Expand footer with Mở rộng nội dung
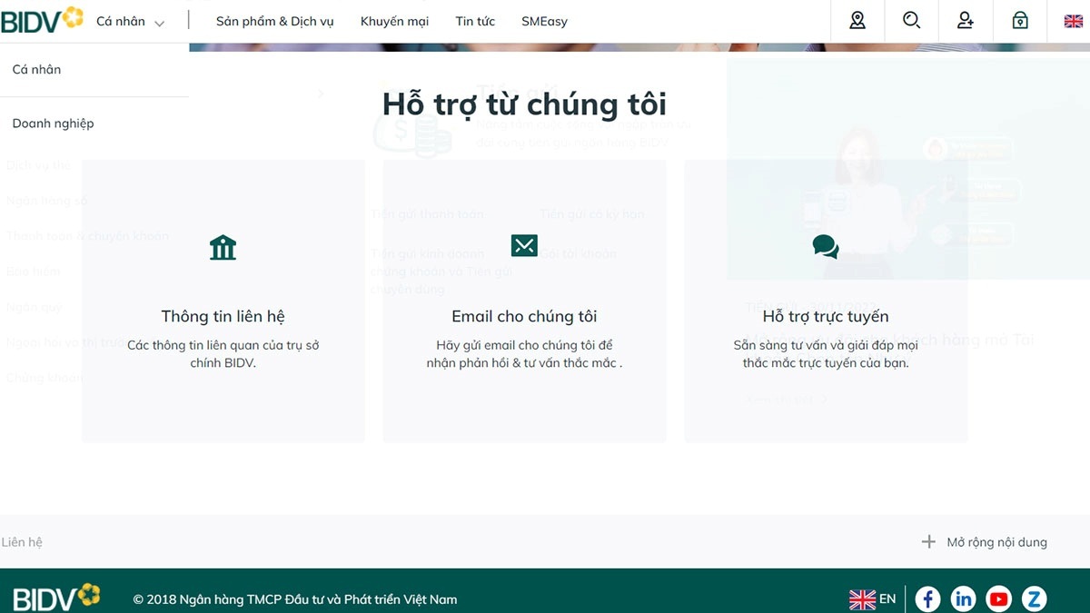 pos(985,542)
